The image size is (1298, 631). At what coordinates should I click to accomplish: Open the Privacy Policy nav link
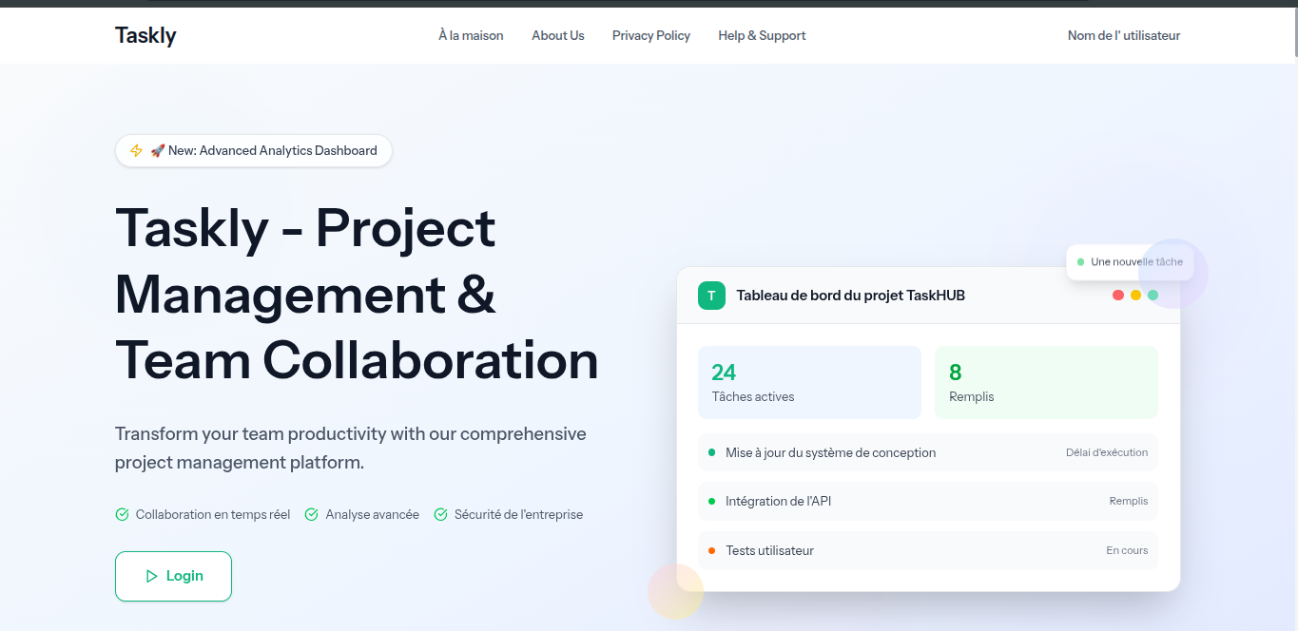pos(651,35)
